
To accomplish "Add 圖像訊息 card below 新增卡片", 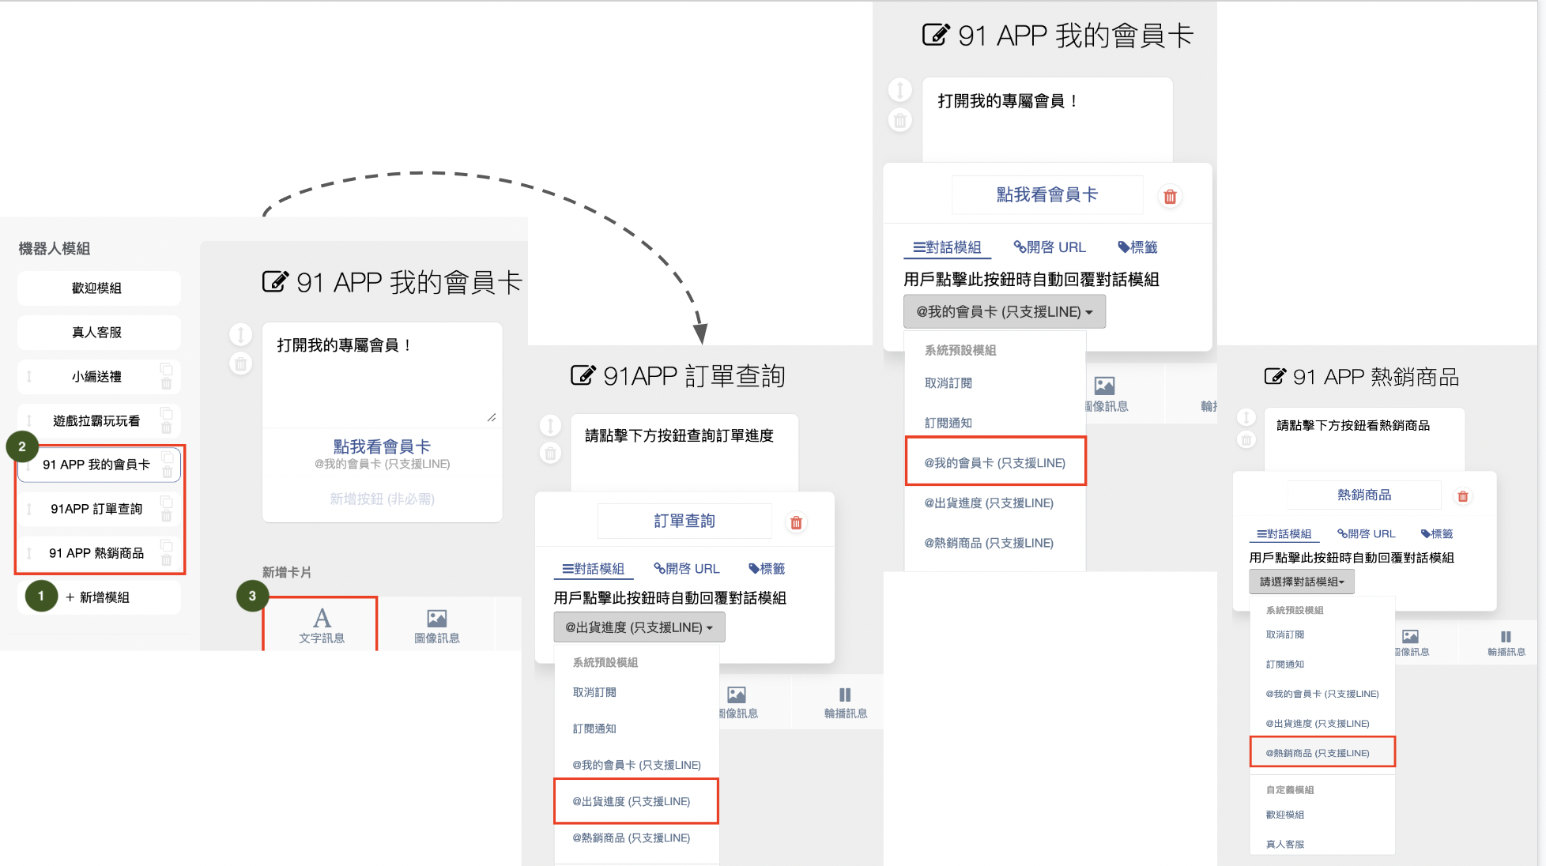I will click(437, 626).
